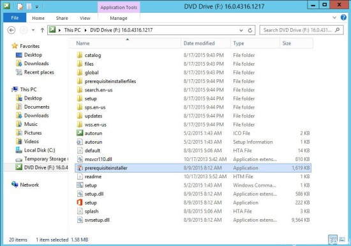This screenshot has width=351, height=246.
Task: Click the prerequisiteinstaller application icon
Action: click(80, 168)
